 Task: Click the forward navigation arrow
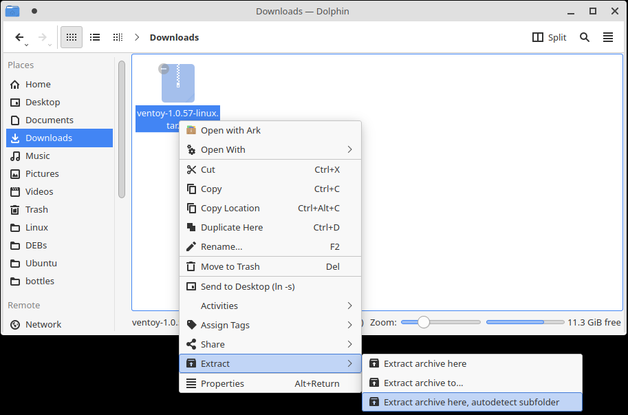pos(42,37)
